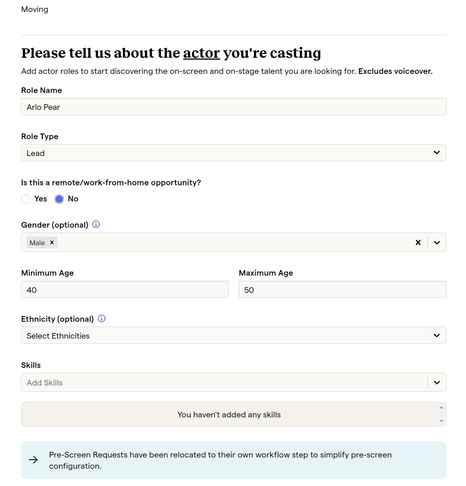Expand the Gender dropdown chevron

pos(437,242)
